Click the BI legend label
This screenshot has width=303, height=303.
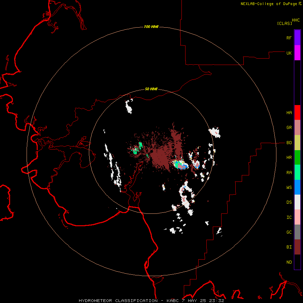[x=289, y=247]
